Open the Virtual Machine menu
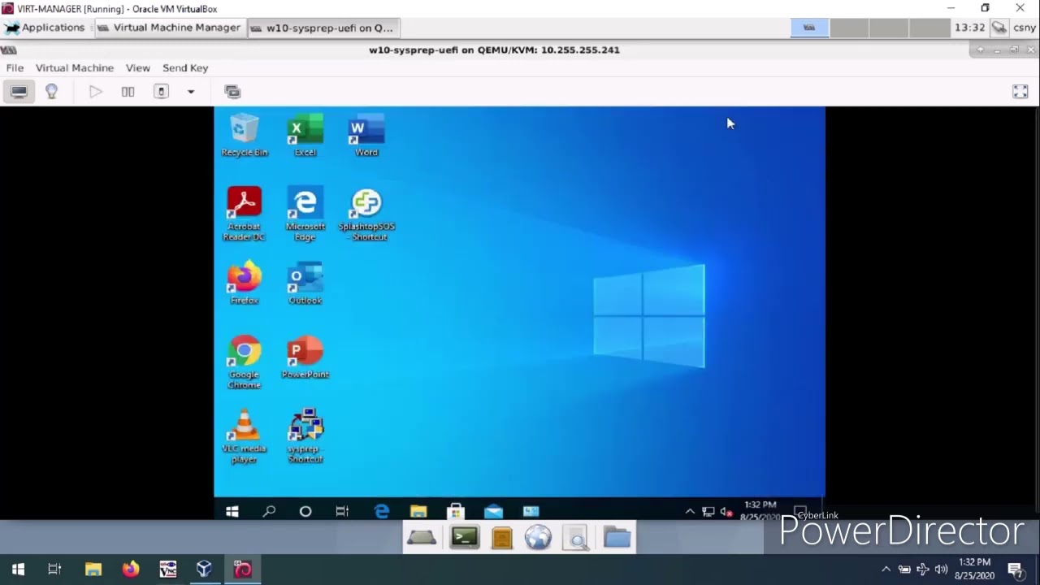This screenshot has width=1040, height=585. click(75, 67)
